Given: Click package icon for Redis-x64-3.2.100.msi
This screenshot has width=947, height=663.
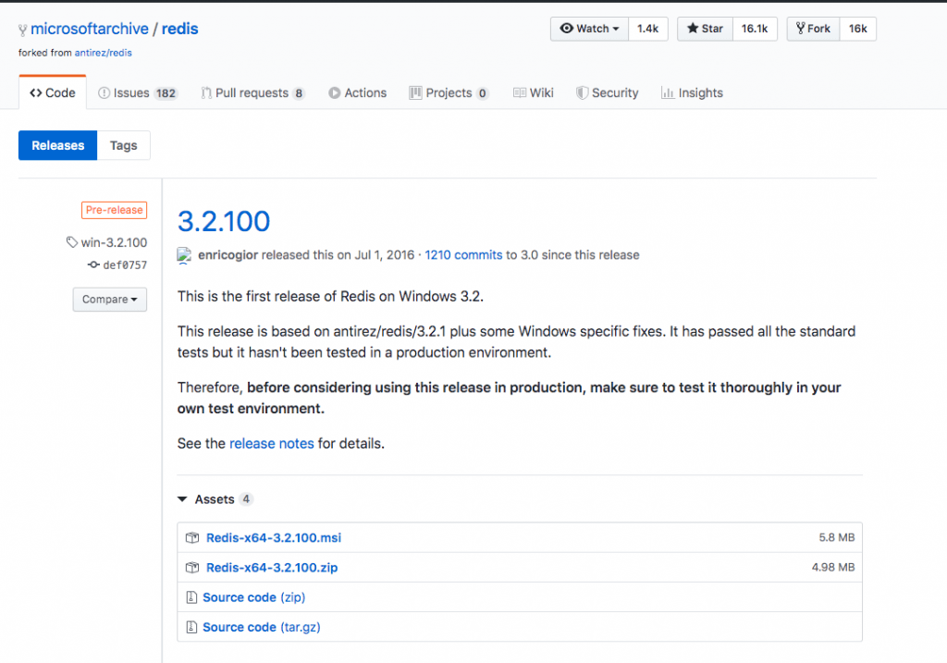Looking at the screenshot, I should coord(192,538).
